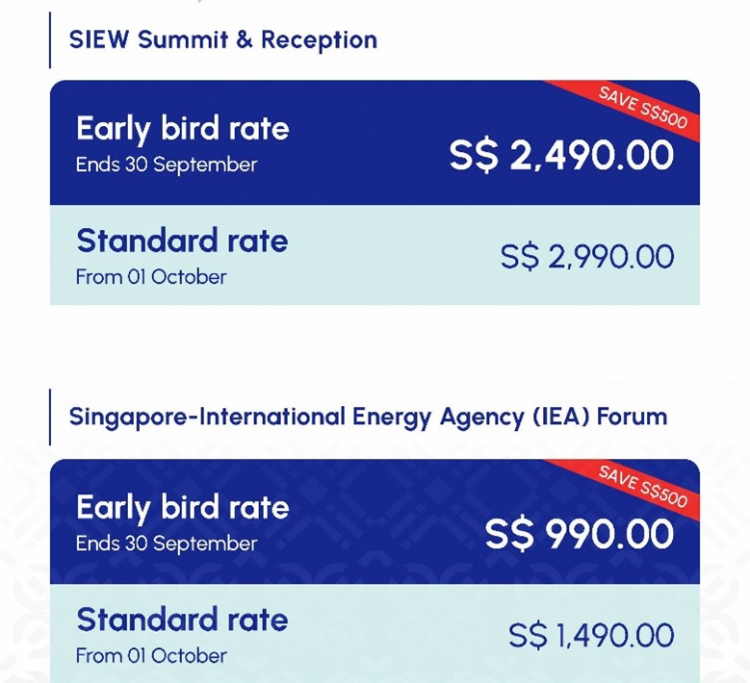
Task: Click the IEA Forum red SAVE S$500 ribbon
Action: click(643, 486)
